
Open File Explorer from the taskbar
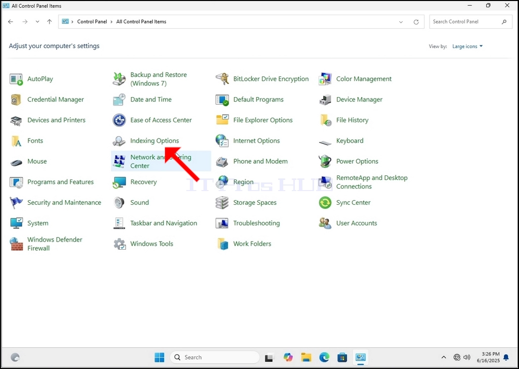pyautogui.click(x=306, y=357)
